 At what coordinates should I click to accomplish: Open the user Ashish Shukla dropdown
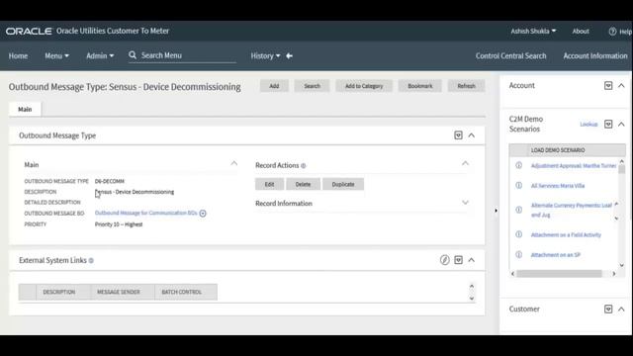click(x=533, y=31)
